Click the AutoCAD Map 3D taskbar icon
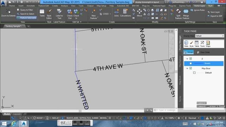Image resolution: width=226 pixels, height=127 pixels. 24,124
